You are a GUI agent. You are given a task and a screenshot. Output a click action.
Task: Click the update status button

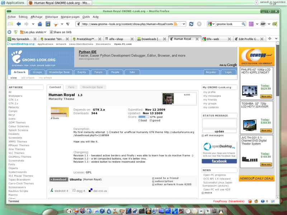219,131
